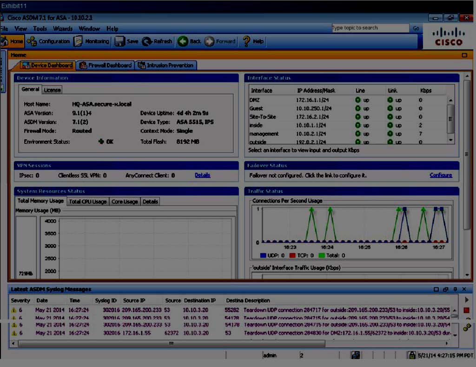The height and width of the screenshot is (367, 476).
Task: Click the Device Uptime value
Action: click(x=192, y=113)
